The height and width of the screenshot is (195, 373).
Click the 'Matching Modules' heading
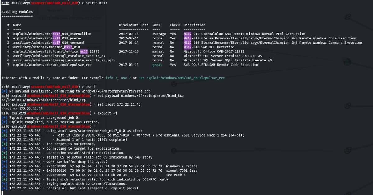(17, 12)
